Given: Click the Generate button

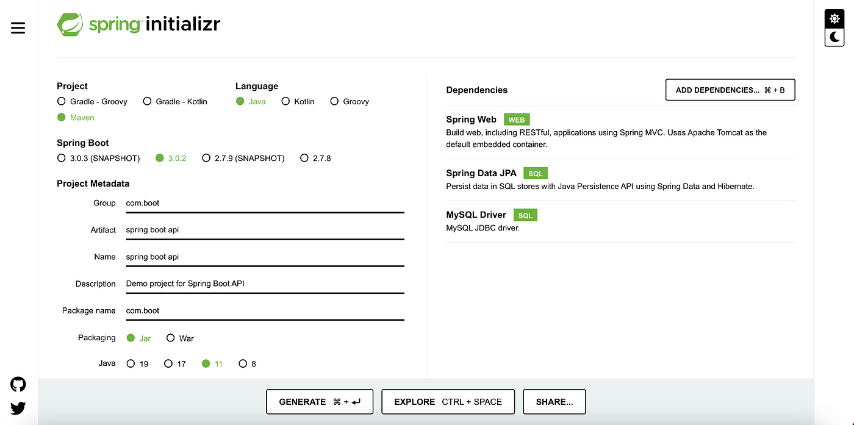Looking at the screenshot, I should point(320,402).
